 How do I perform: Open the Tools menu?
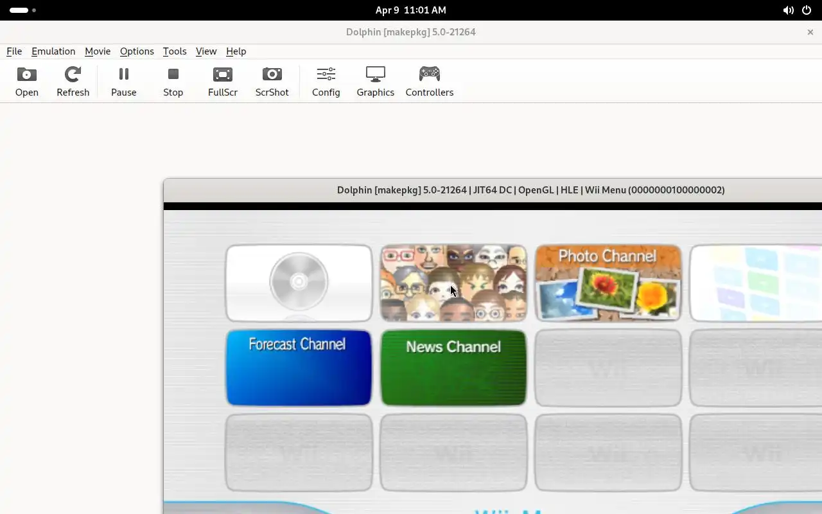175,51
